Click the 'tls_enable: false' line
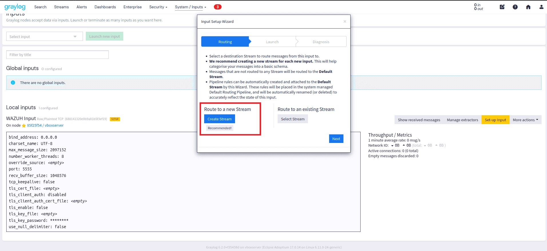 [x=28, y=208]
